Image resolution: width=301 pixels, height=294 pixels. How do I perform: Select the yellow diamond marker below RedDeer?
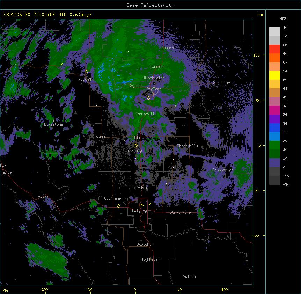coord(148,98)
